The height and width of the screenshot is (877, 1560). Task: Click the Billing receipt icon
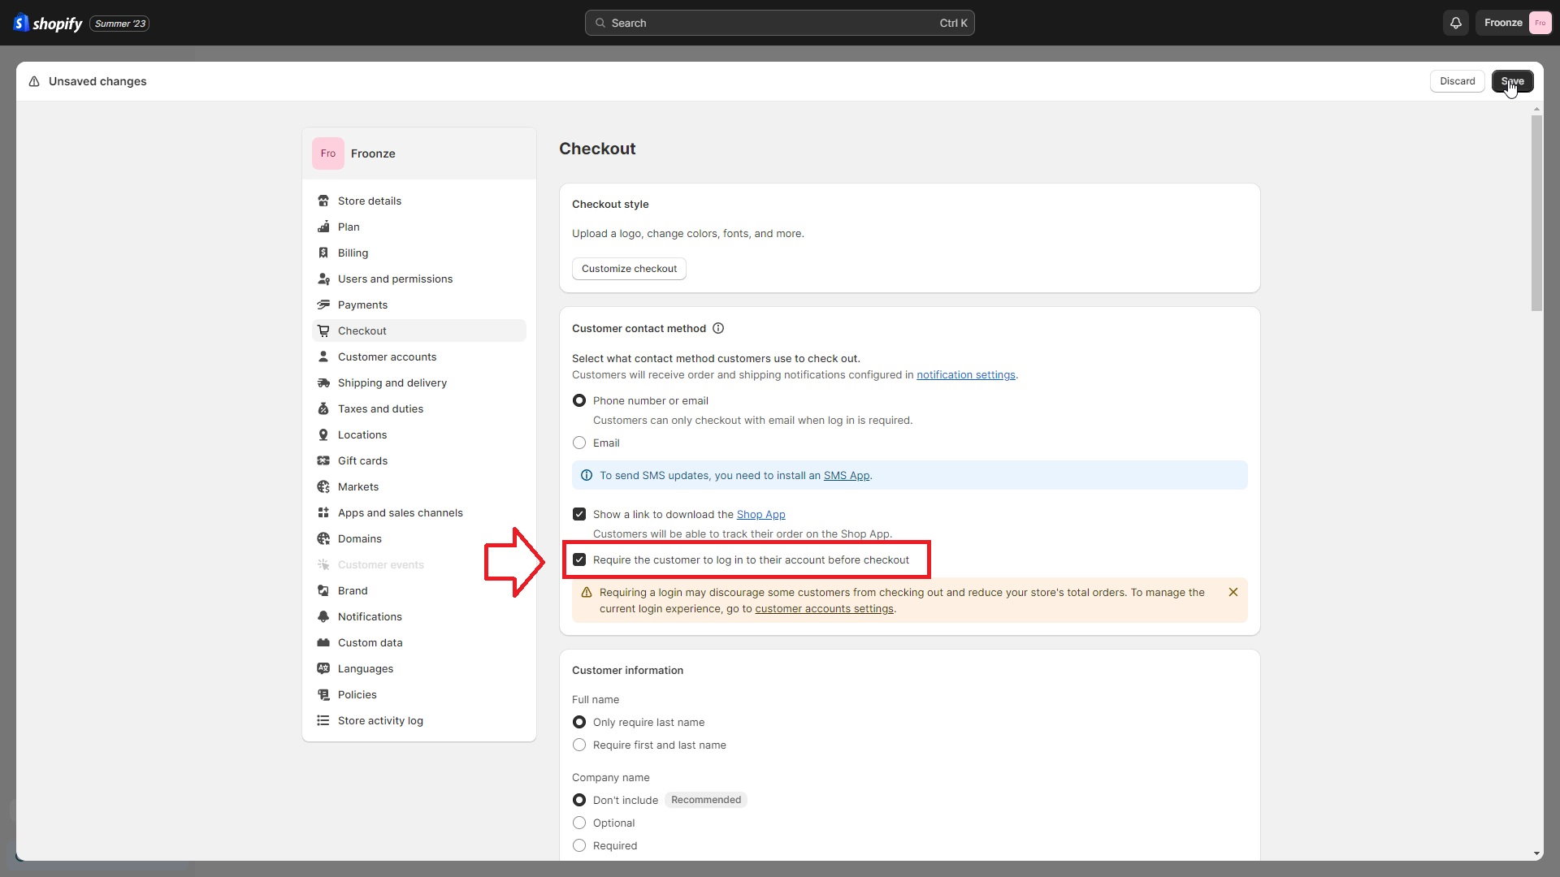[323, 253]
